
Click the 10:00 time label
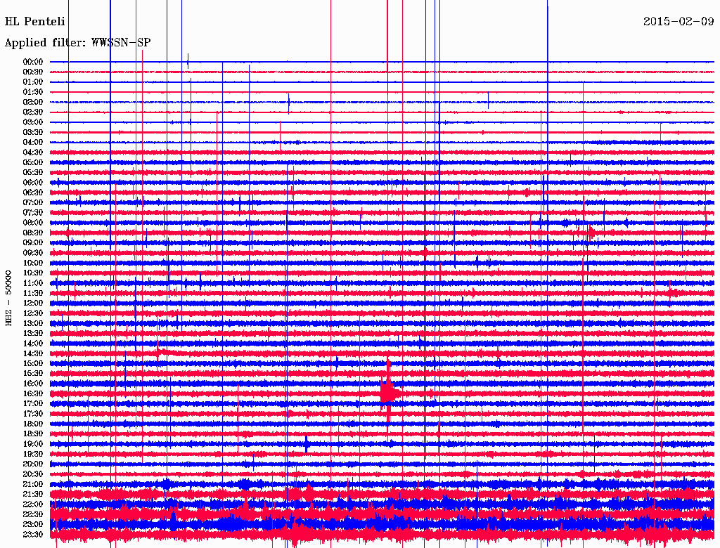pyautogui.click(x=32, y=263)
